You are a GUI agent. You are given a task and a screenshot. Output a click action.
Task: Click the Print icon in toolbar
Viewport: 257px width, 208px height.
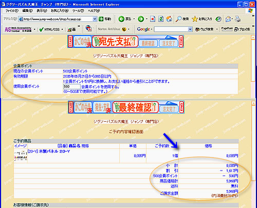(x=238, y=19)
